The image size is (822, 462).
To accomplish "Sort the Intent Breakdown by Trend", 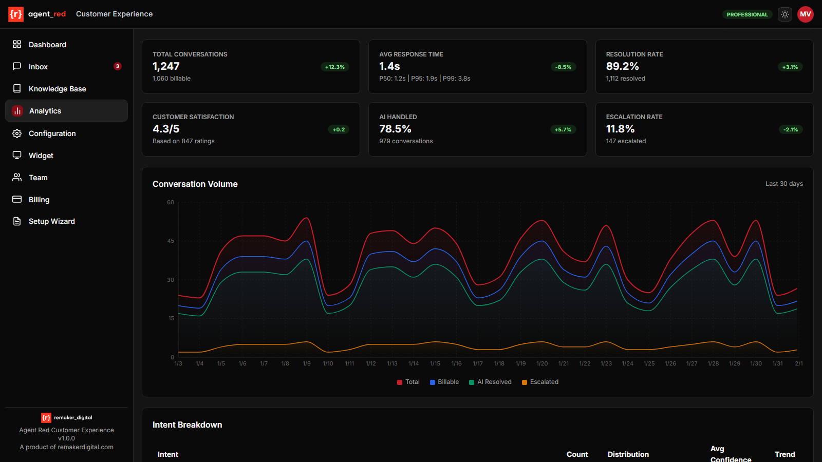I will [x=784, y=454].
